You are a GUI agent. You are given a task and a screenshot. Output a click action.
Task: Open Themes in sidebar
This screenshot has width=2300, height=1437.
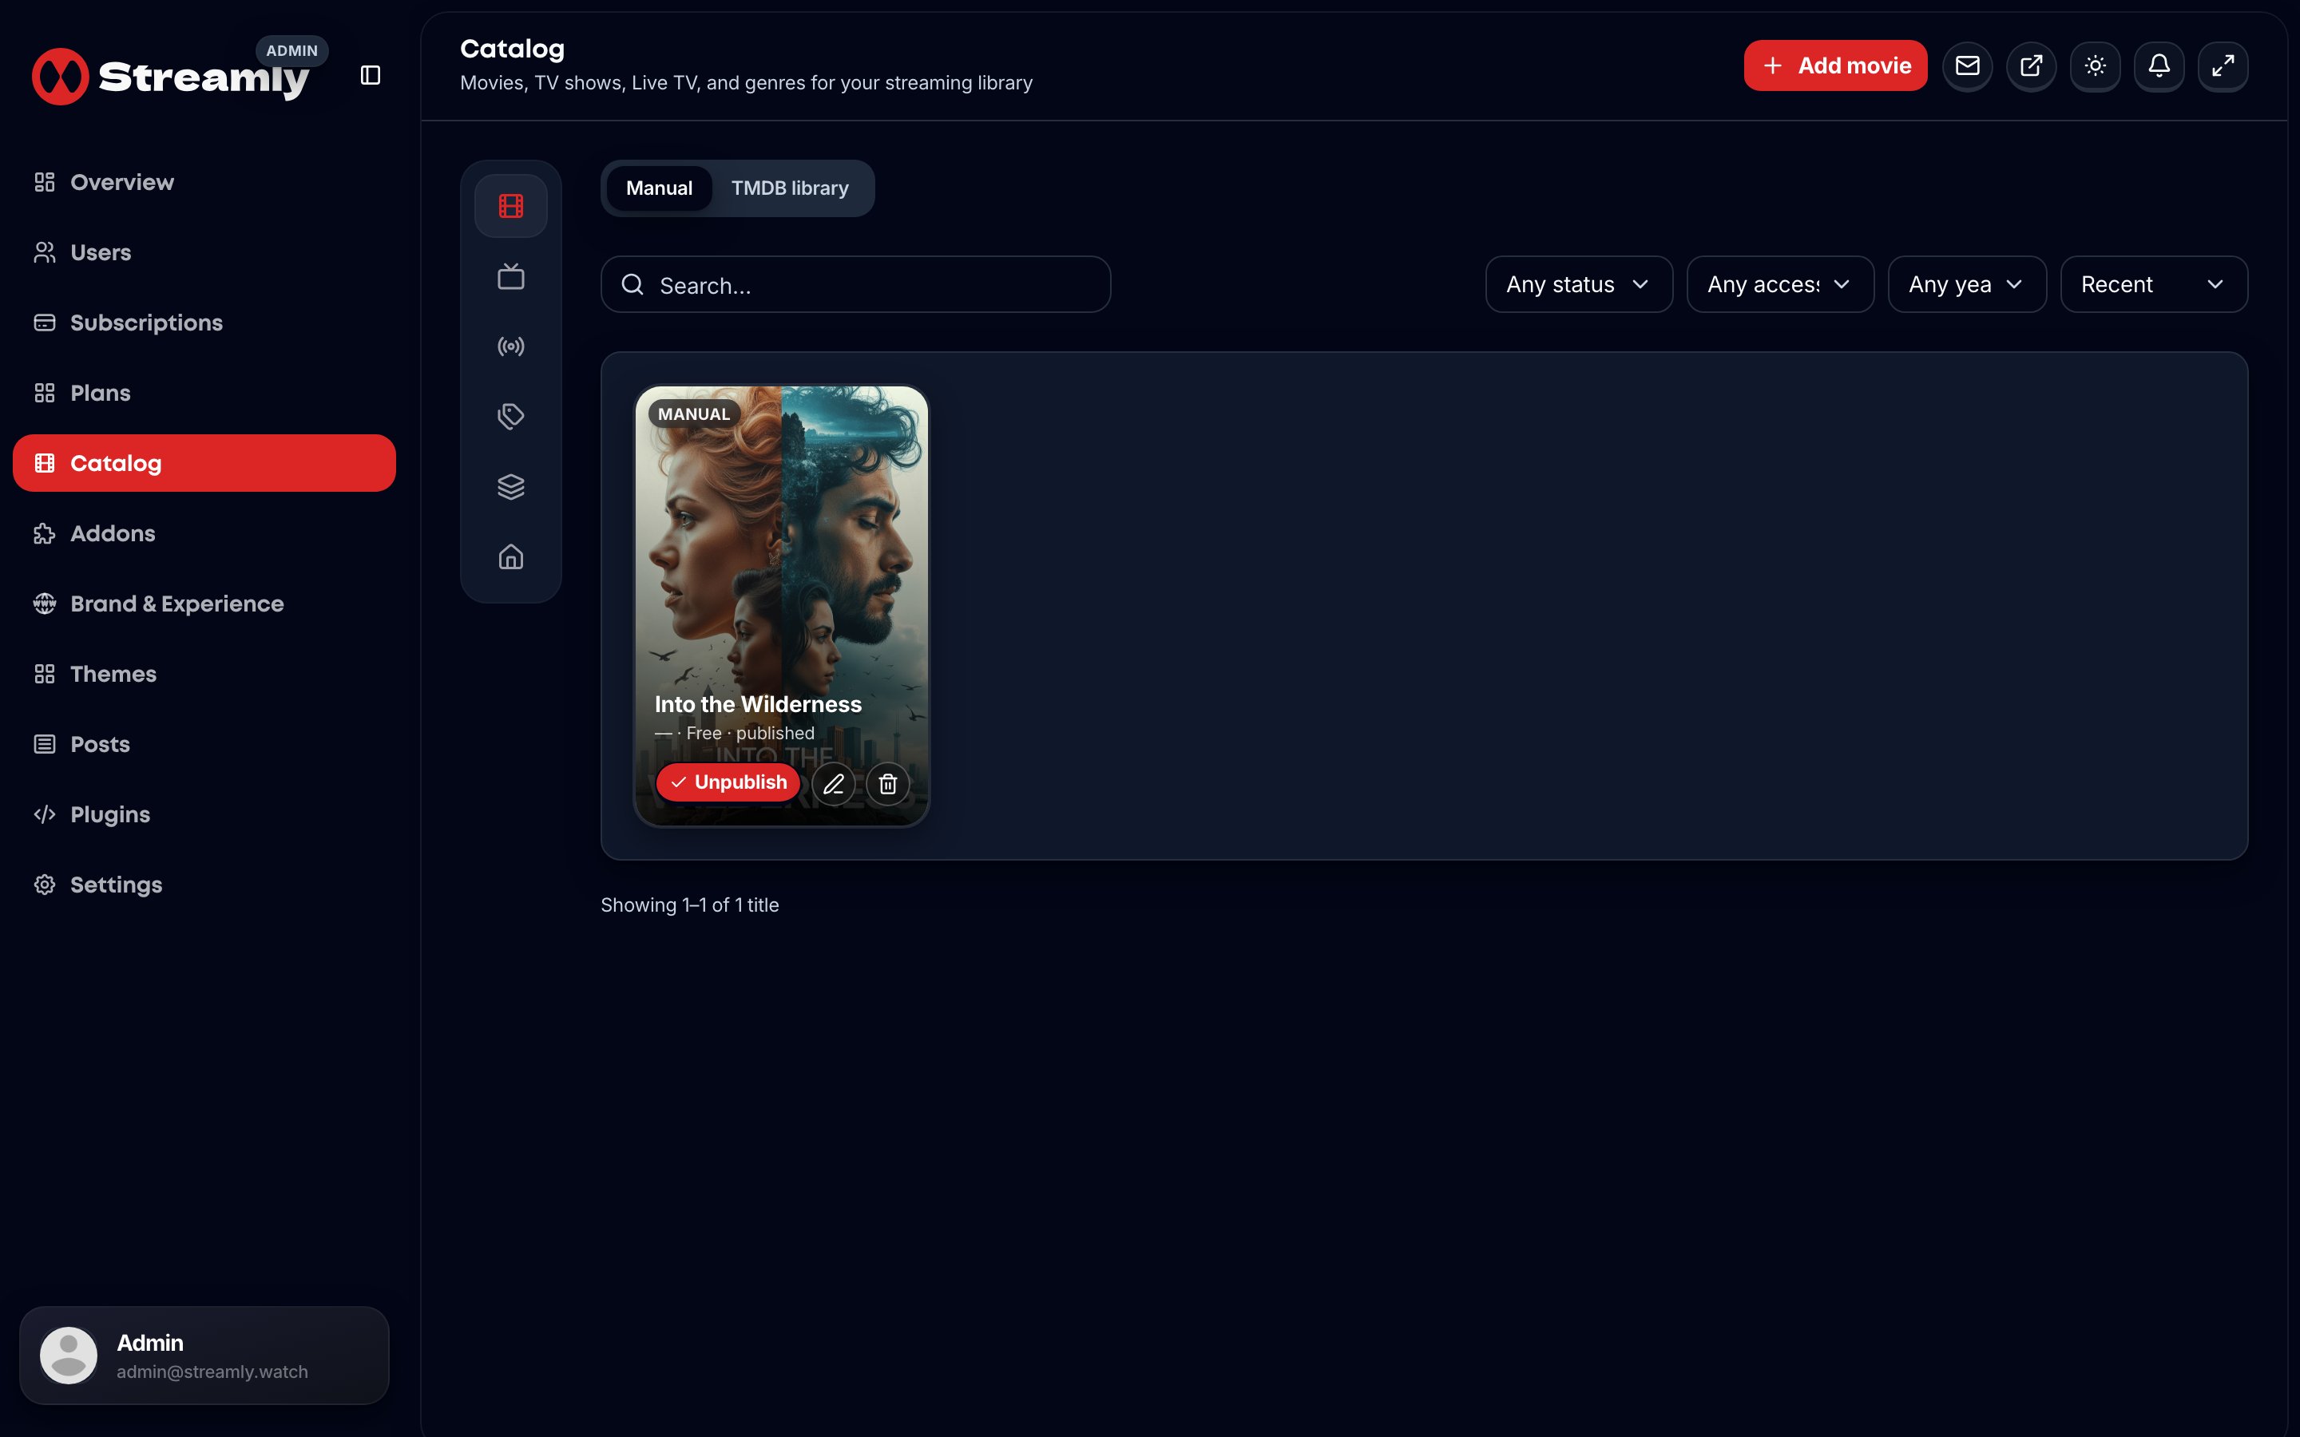pos(204,674)
